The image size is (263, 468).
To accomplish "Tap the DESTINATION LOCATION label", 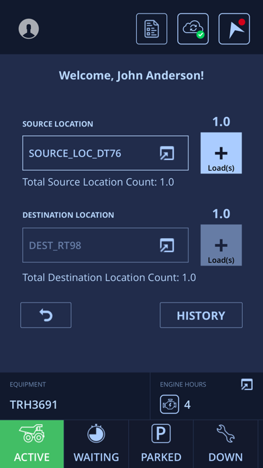I will tap(68, 215).
